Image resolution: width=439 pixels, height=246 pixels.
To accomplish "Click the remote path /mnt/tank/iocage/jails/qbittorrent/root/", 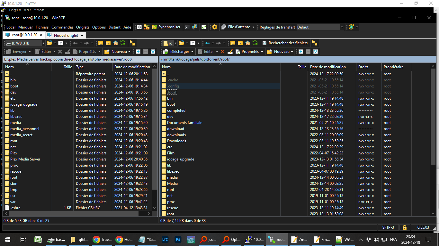I will tap(195, 59).
